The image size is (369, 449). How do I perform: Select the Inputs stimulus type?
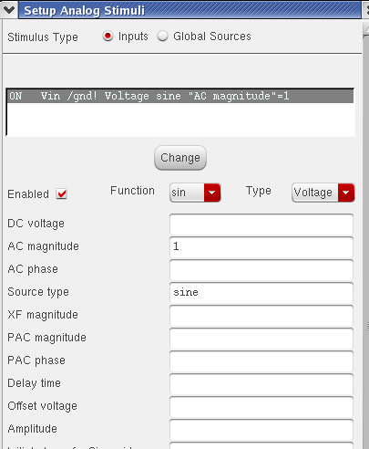point(108,37)
